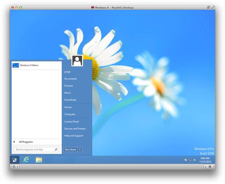Open File Explorer from the taskbar
Viewport: 225px width, 184px height.
pos(39,160)
